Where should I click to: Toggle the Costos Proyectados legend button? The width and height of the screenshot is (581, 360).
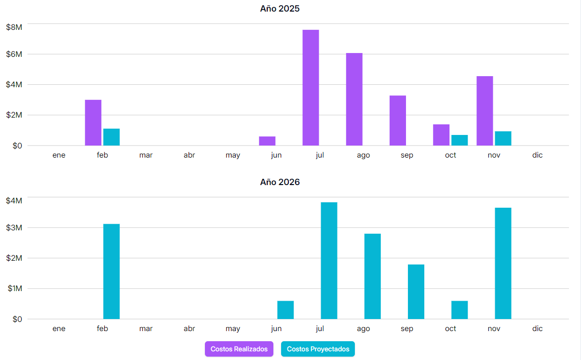click(318, 348)
